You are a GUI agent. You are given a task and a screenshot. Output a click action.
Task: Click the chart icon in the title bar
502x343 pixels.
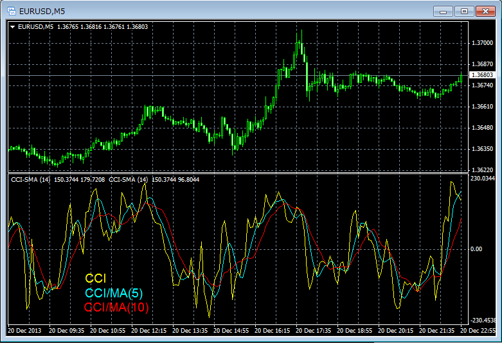(x=12, y=12)
